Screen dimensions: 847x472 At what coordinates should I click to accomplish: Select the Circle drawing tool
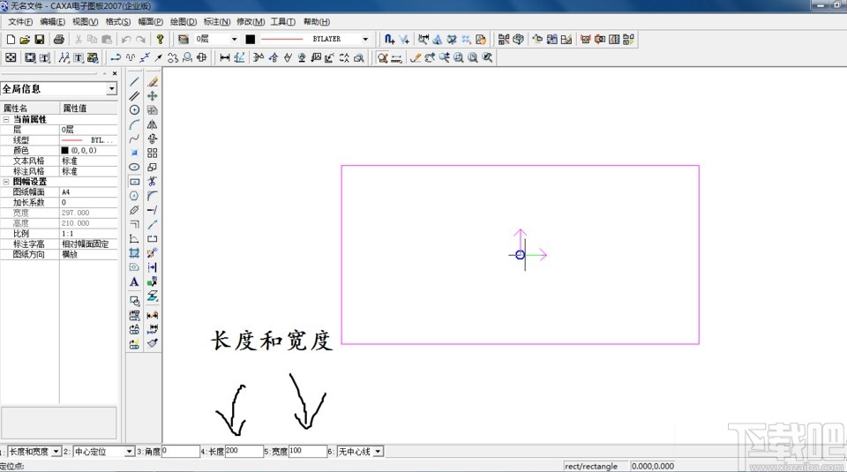[x=134, y=109]
